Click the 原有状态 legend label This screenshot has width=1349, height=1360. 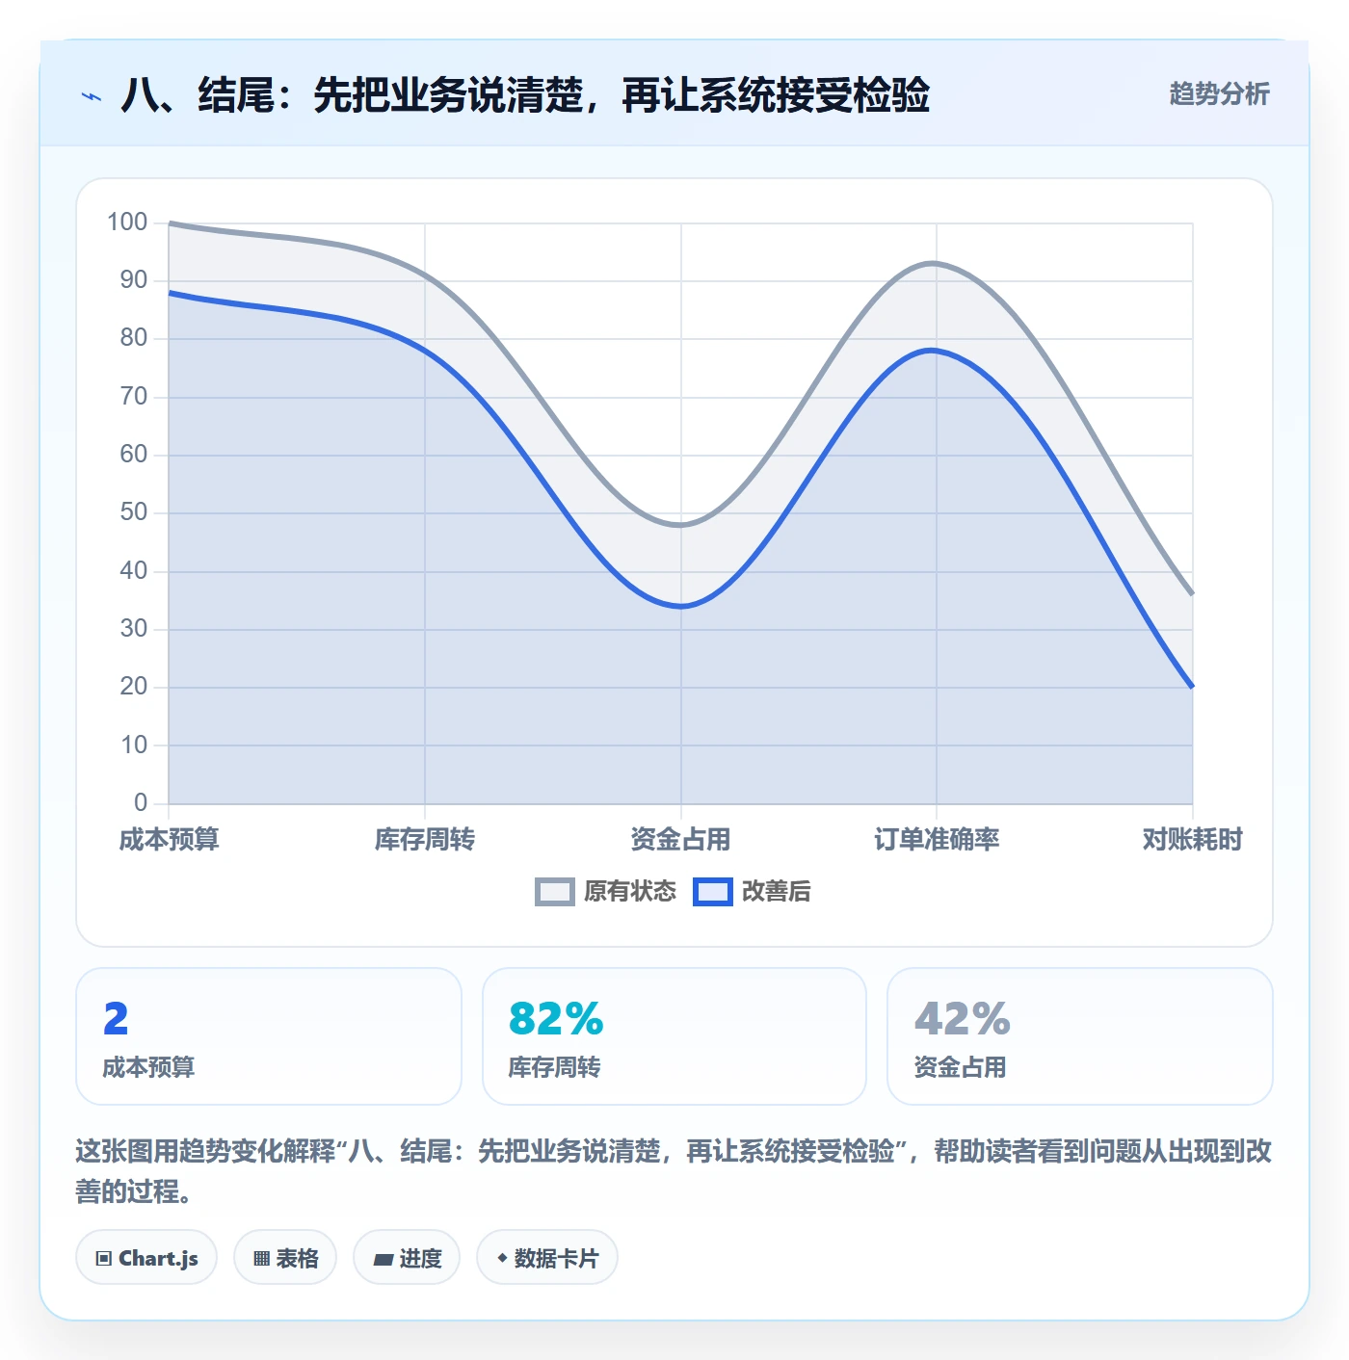point(630,892)
